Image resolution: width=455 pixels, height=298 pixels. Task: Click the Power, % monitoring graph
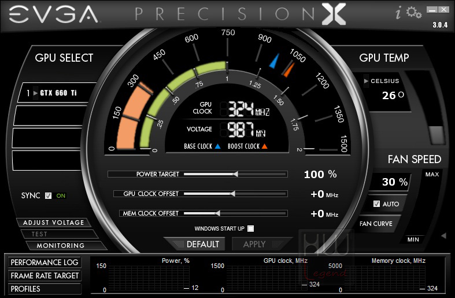point(150,278)
